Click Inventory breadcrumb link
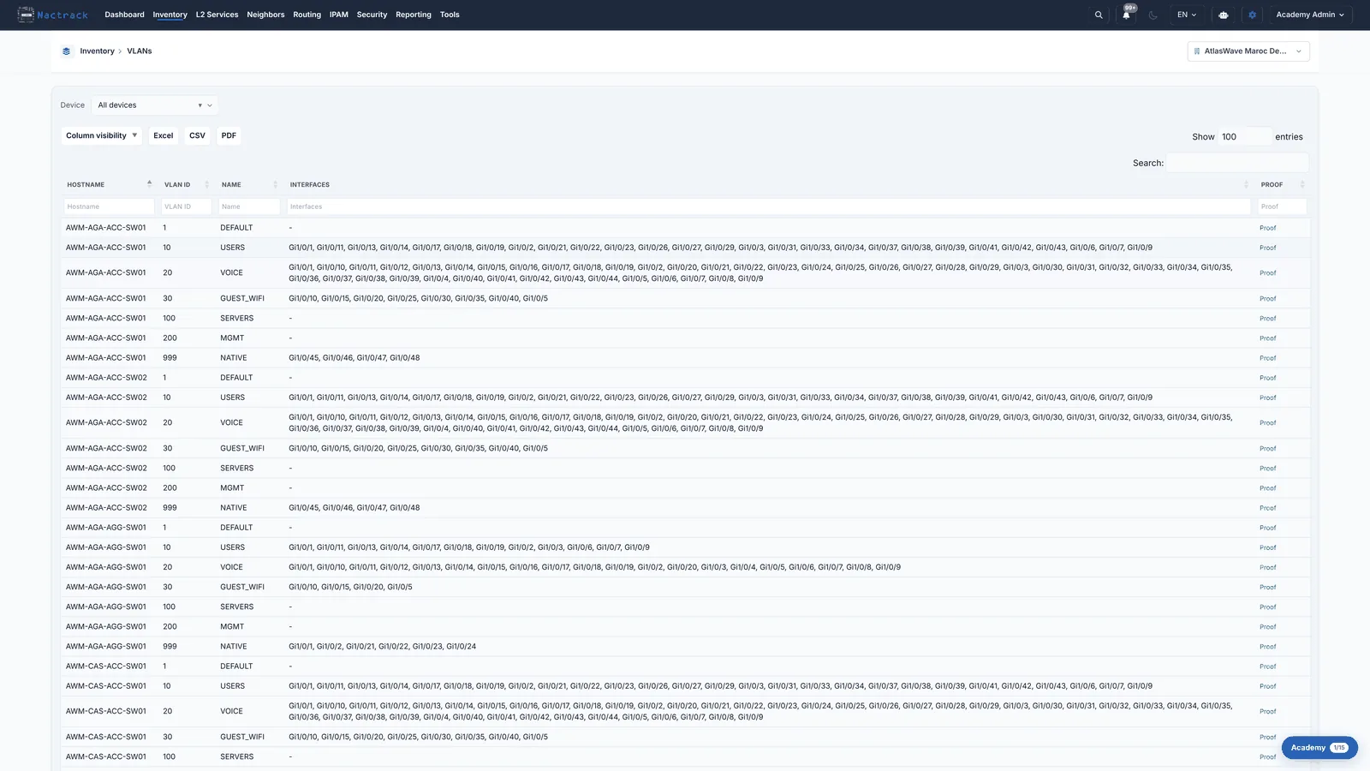Image resolution: width=1370 pixels, height=771 pixels. [x=97, y=51]
